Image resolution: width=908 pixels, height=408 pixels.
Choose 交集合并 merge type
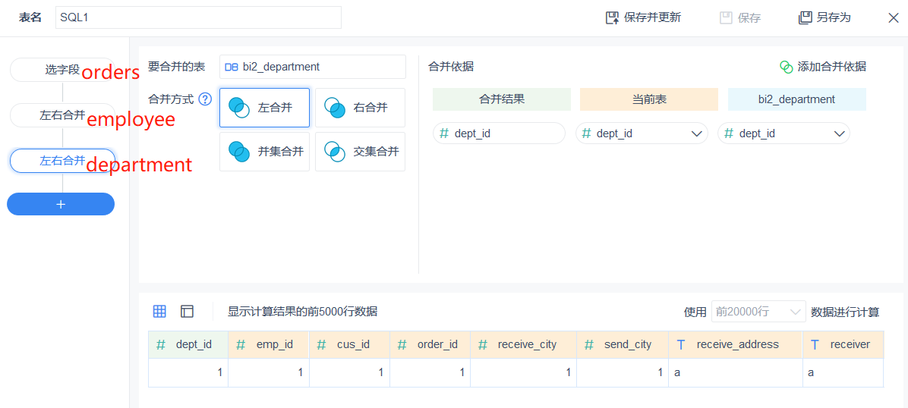pyautogui.click(x=360, y=152)
